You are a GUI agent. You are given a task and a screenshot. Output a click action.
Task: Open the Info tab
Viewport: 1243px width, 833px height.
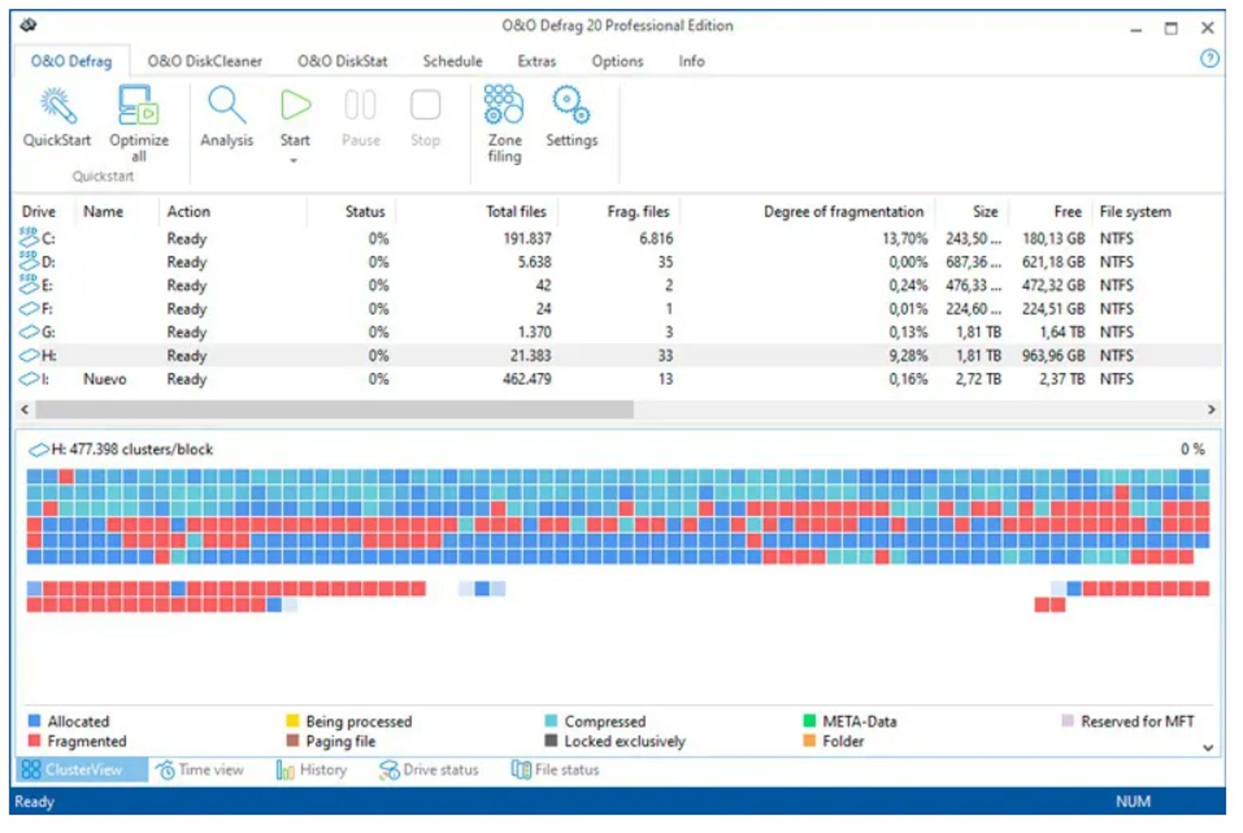tap(691, 61)
